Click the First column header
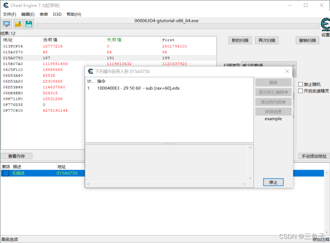The height and width of the screenshot is (243, 330). click(x=188, y=40)
